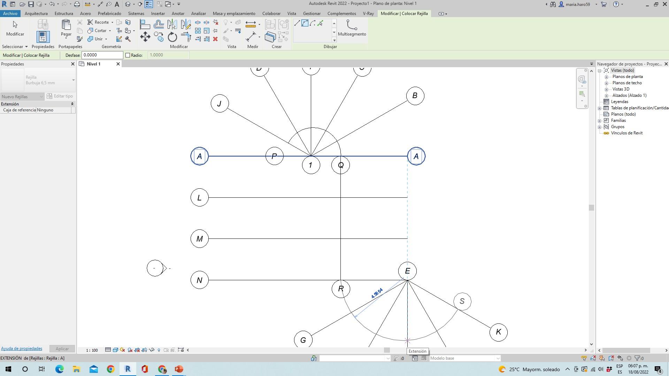Click the Desfase input field
669x376 pixels.
[x=102, y=55]
